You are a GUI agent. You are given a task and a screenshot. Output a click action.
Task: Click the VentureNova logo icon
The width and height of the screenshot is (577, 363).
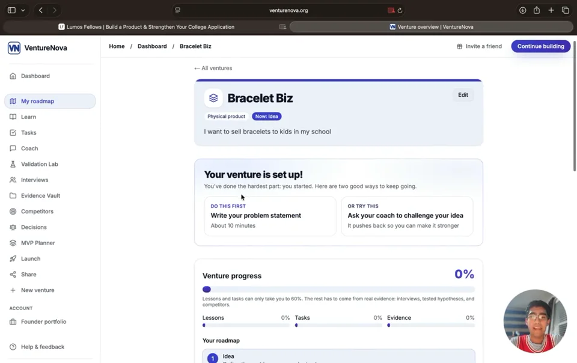(14, 48)
